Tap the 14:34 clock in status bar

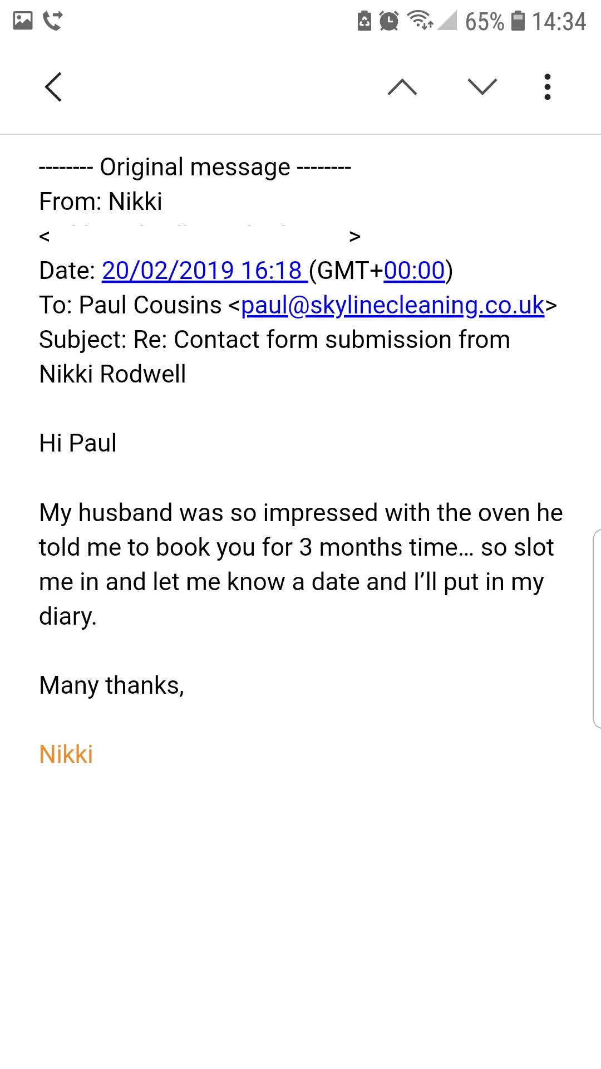(559, 22)
